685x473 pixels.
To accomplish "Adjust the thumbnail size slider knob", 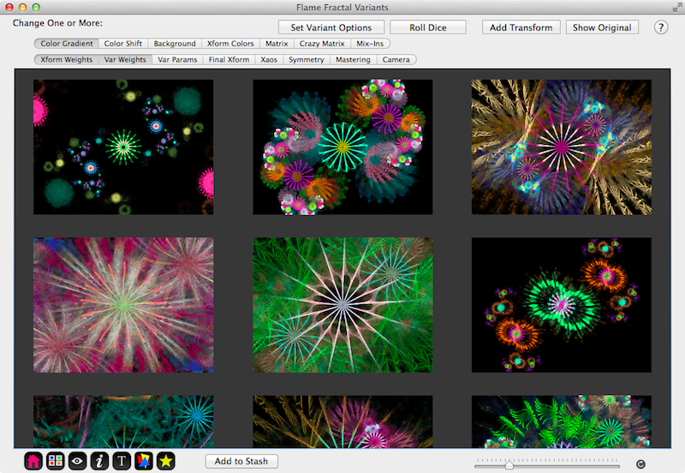I will tap(509, 465).
